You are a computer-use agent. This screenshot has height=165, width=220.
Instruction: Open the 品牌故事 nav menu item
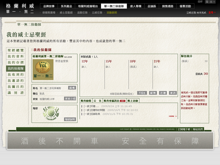click(x=49, y=6)
